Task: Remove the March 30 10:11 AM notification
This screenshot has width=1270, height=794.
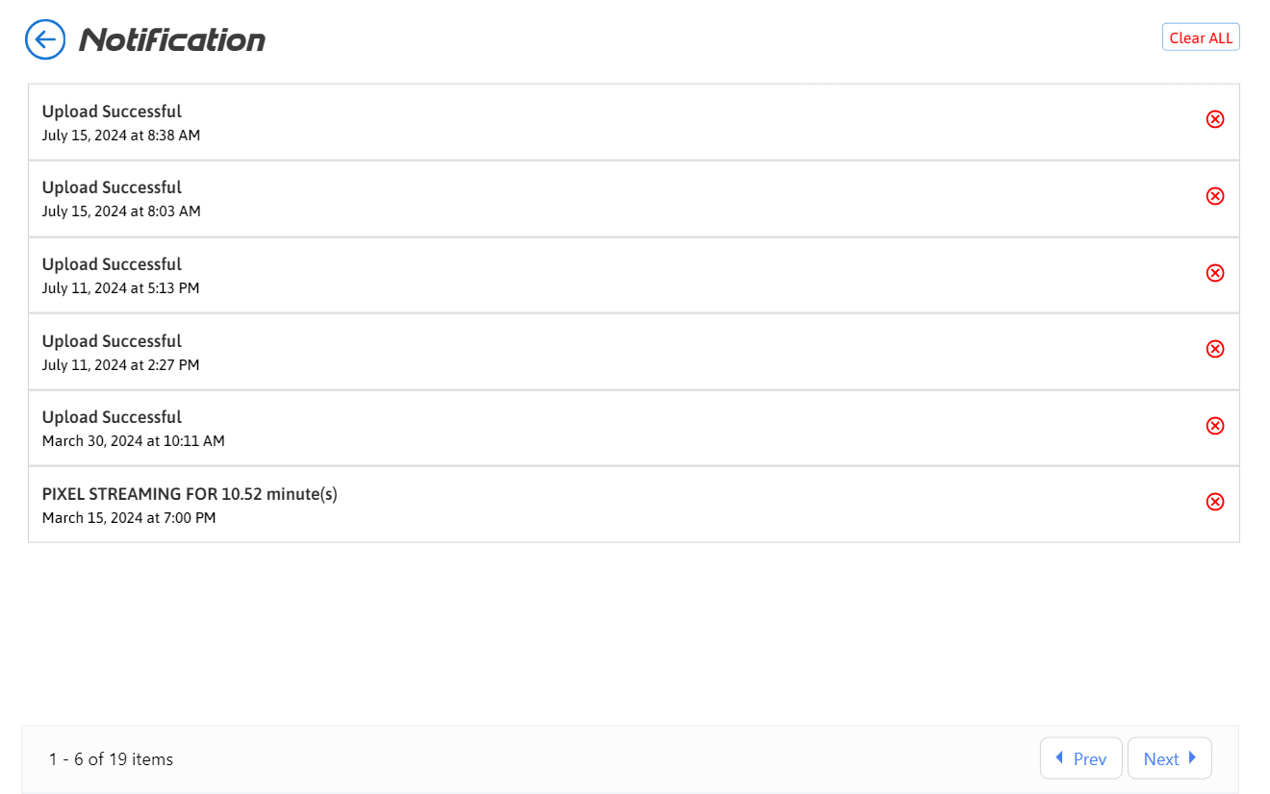Action: click(x=1214, y=426)
